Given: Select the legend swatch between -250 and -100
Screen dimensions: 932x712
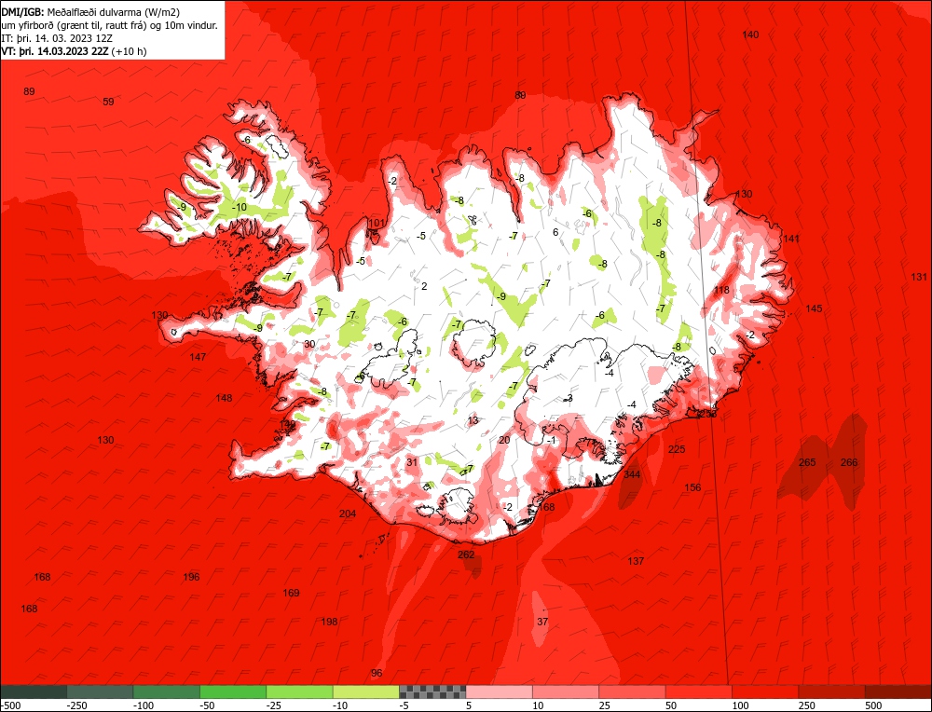Looking at the screenshot, I should click(x=100, y=691).
